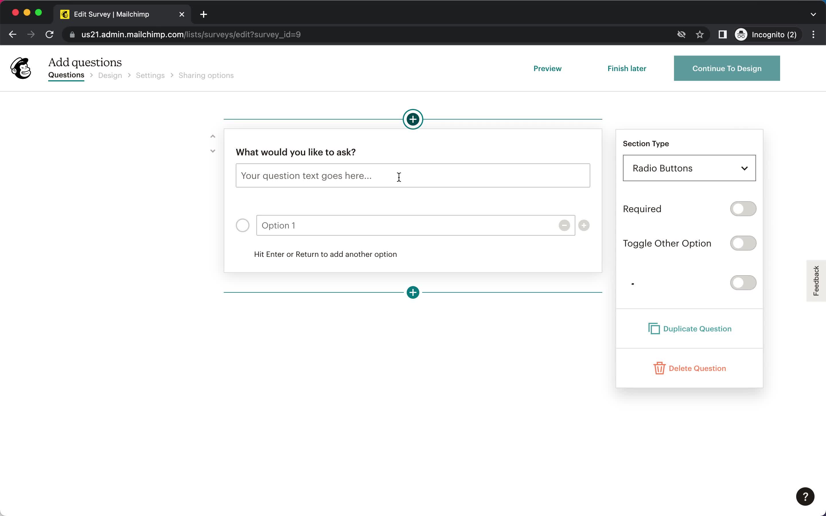Click the add question plus icon at top
The width and height of the screenshot is (826, 516).
413,119
